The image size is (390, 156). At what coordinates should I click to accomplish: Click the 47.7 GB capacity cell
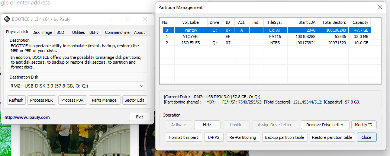coord(360,30)
